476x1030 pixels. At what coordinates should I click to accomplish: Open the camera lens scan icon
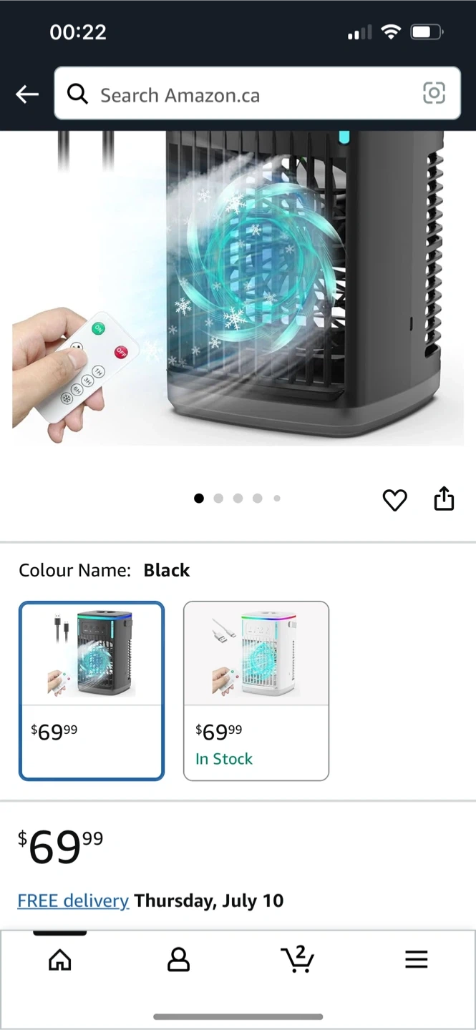434,93
